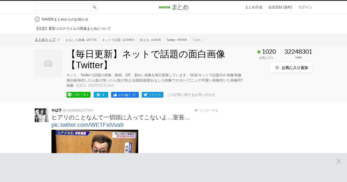Click the camera placeholder thumbnail
347x182 pixels.
tap(48, 63)
